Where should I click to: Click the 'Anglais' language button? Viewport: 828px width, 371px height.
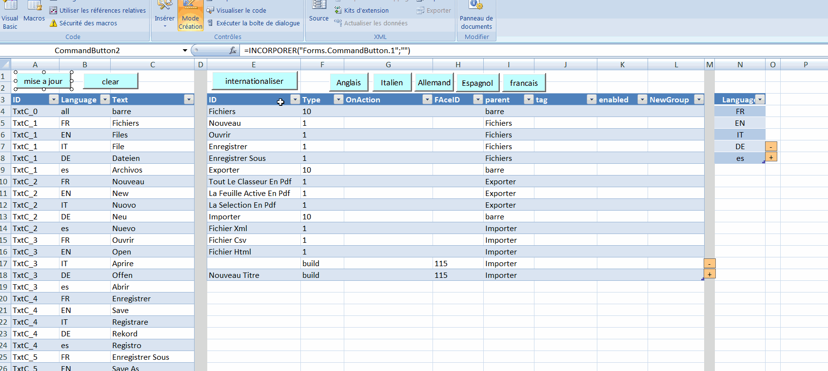349,82
